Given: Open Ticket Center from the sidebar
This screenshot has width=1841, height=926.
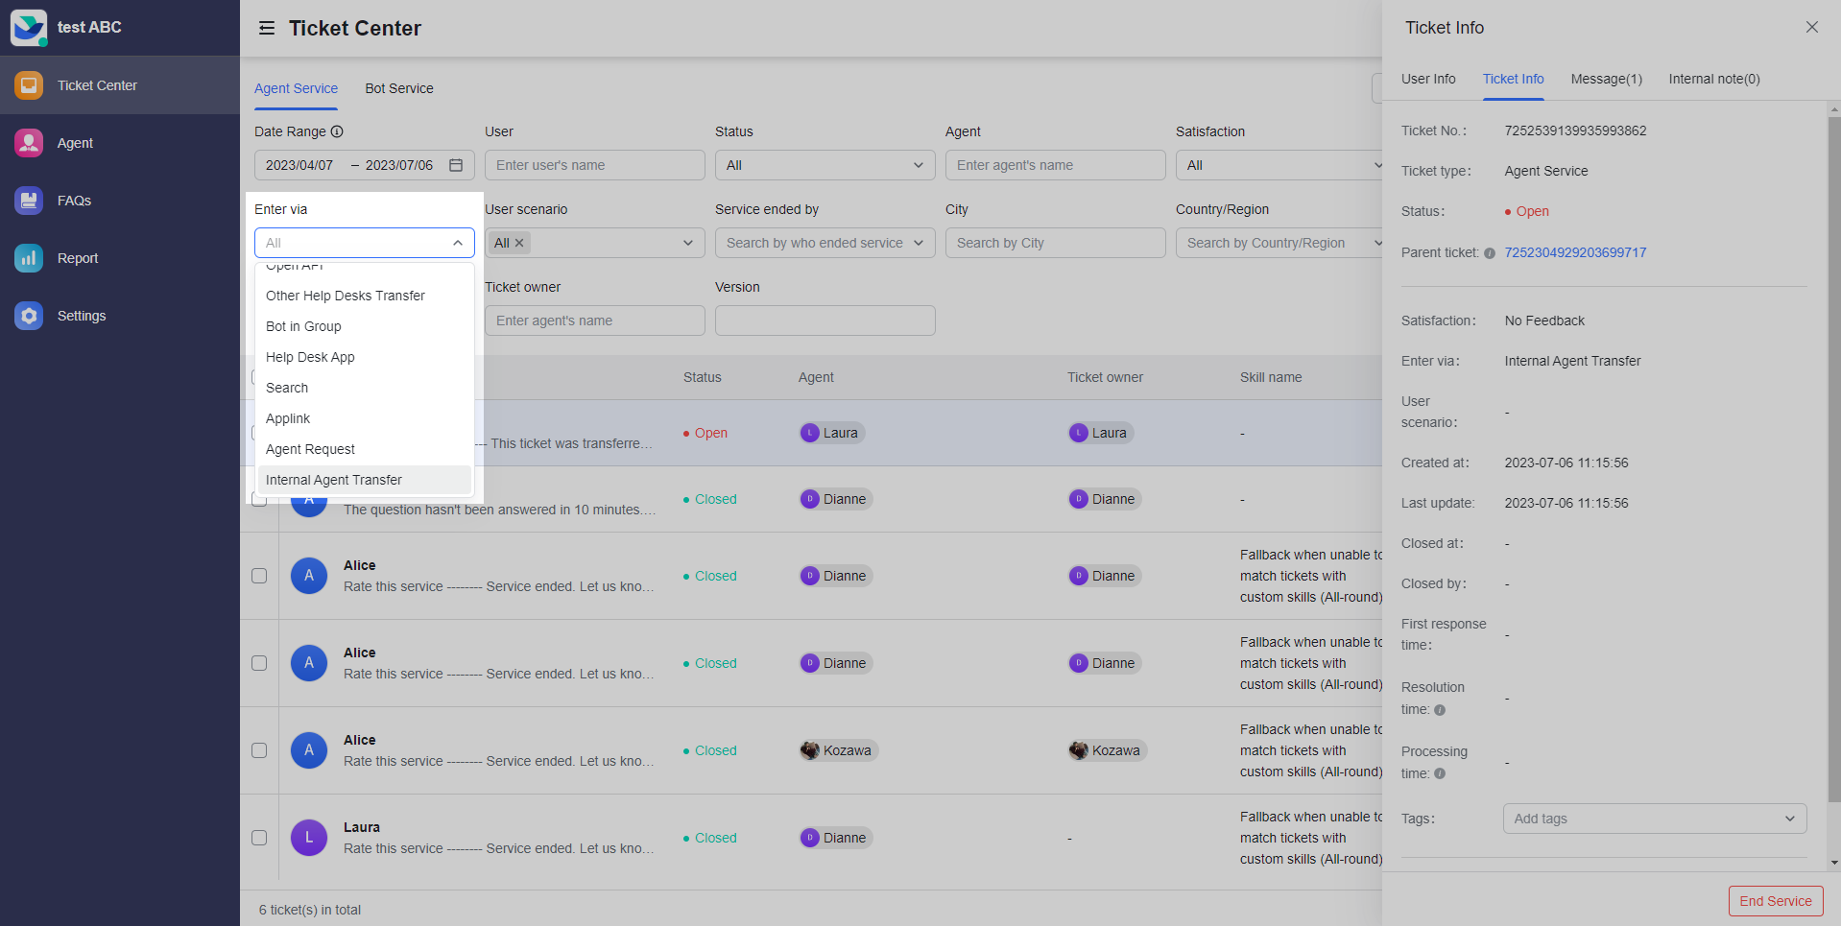Looking at the screenshot, I should 120,85.
